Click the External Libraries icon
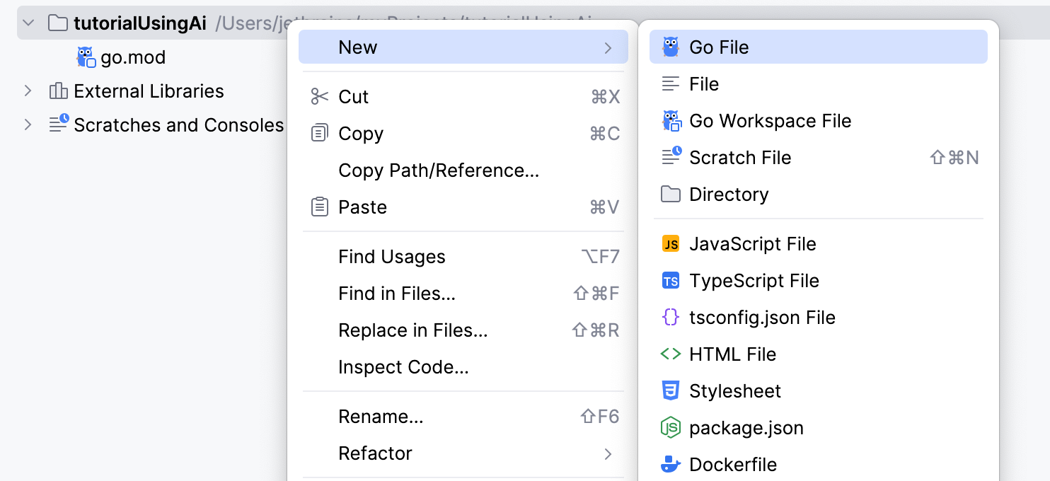1050x481 pixels. [59, 91]
